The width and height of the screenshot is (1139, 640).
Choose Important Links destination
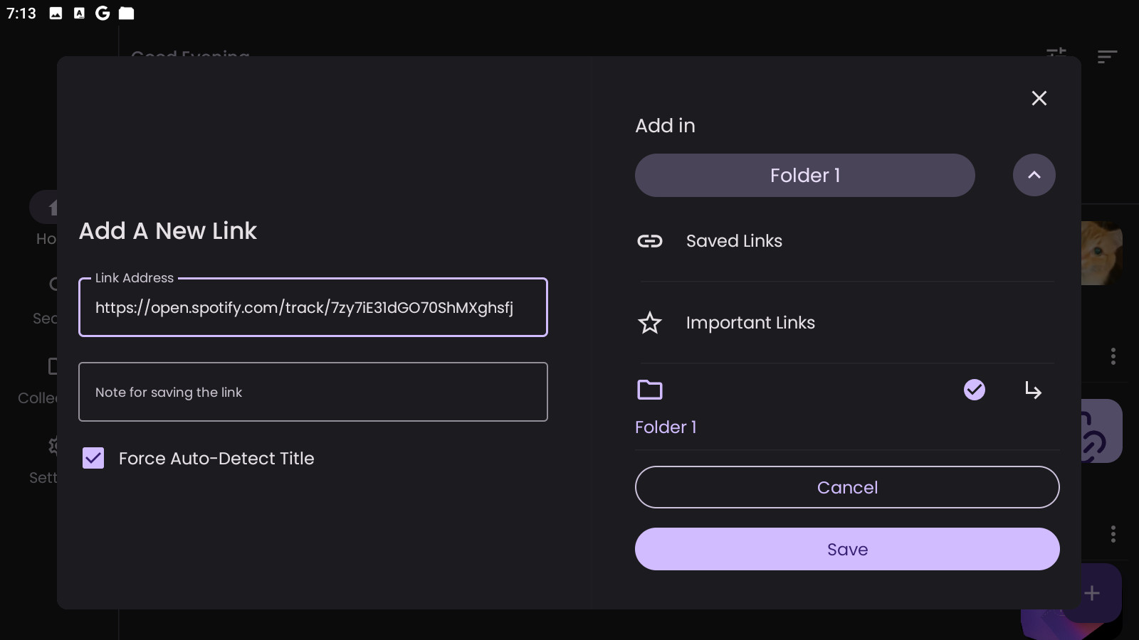750,323
